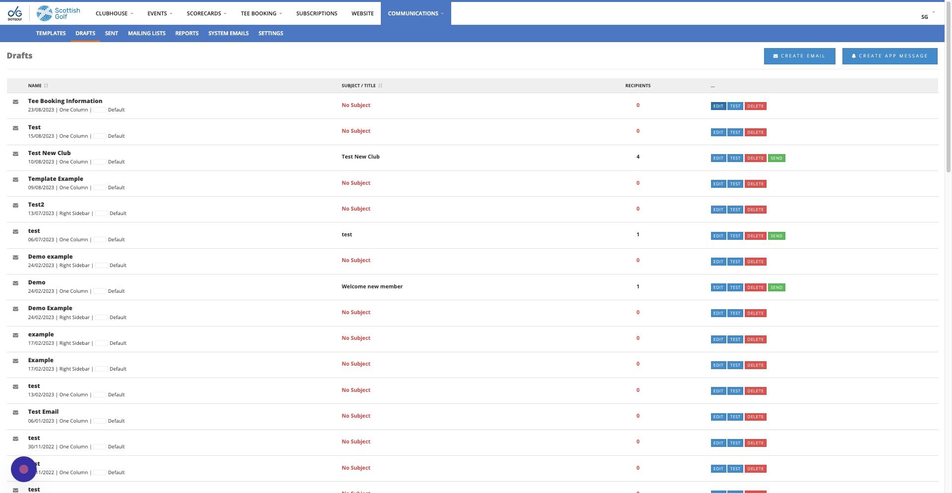The image size is (952, 493).
Task: Click envelope icon of test draft dated 13/02/2023
Action: coord(16,387)
